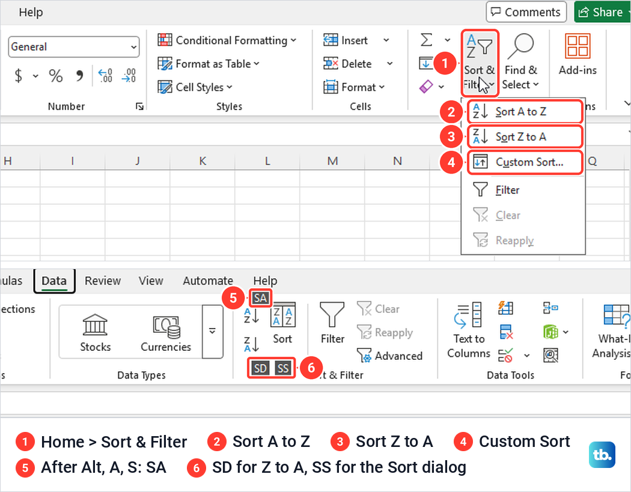Click the AutoSum sigma icon
This screenshot has width=631, height=492.
(426, 40)
